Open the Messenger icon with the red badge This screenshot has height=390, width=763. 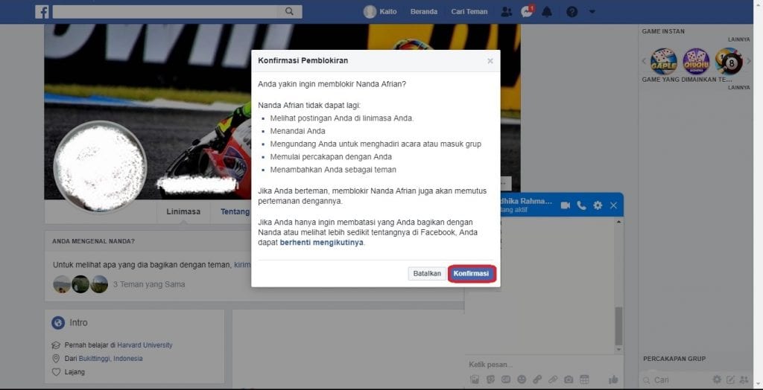click(x=527, y=11)
